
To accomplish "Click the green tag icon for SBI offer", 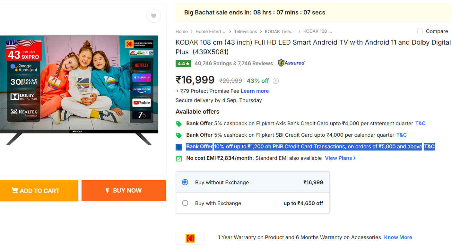I will [x=179, y=135].
